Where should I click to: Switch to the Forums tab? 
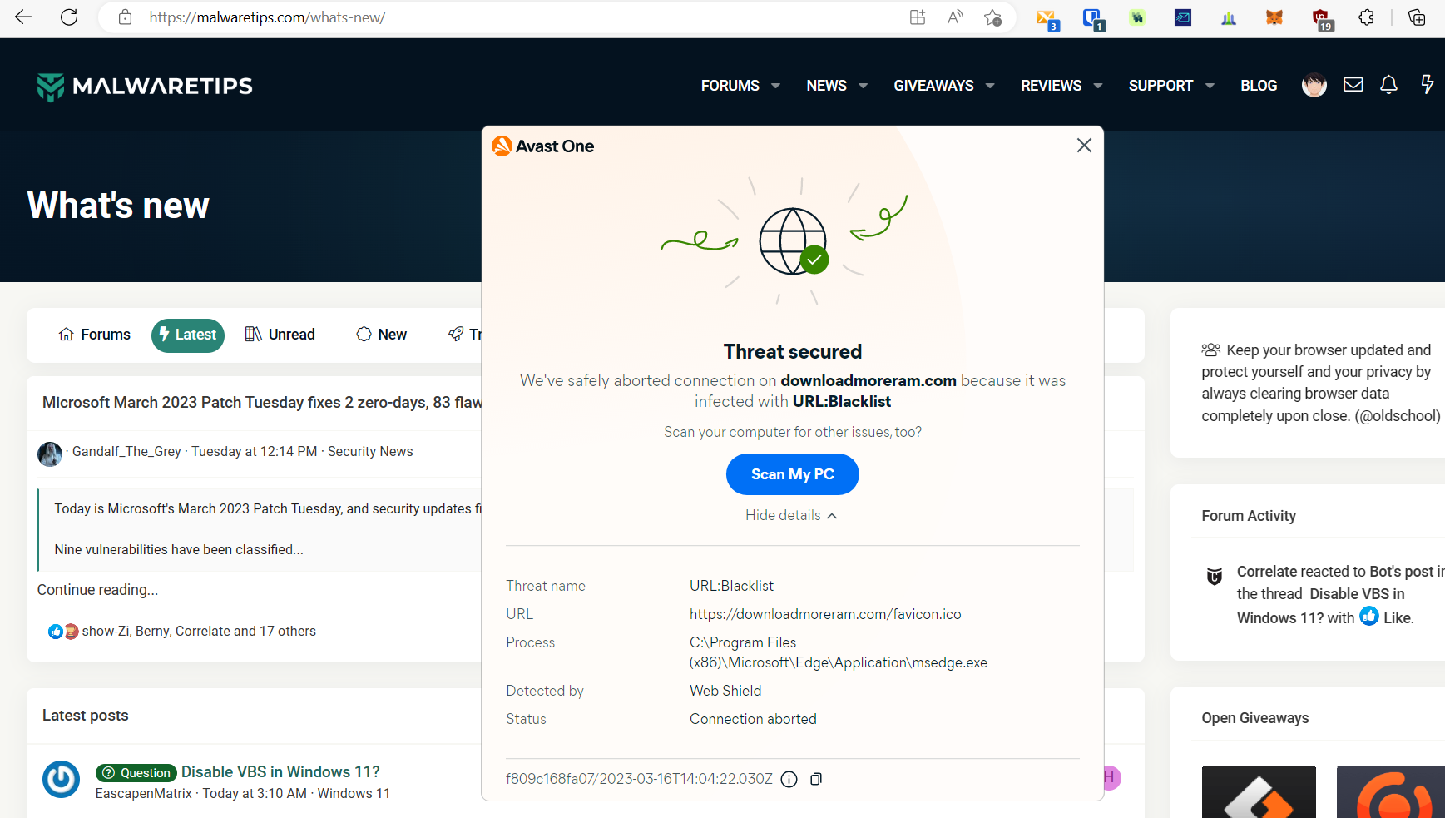tap(95, 335)
